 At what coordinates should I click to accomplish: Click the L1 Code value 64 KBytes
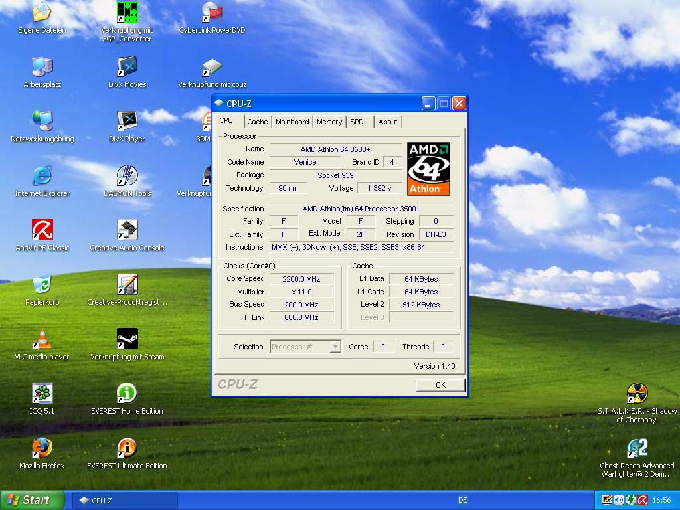pos(422,292)
